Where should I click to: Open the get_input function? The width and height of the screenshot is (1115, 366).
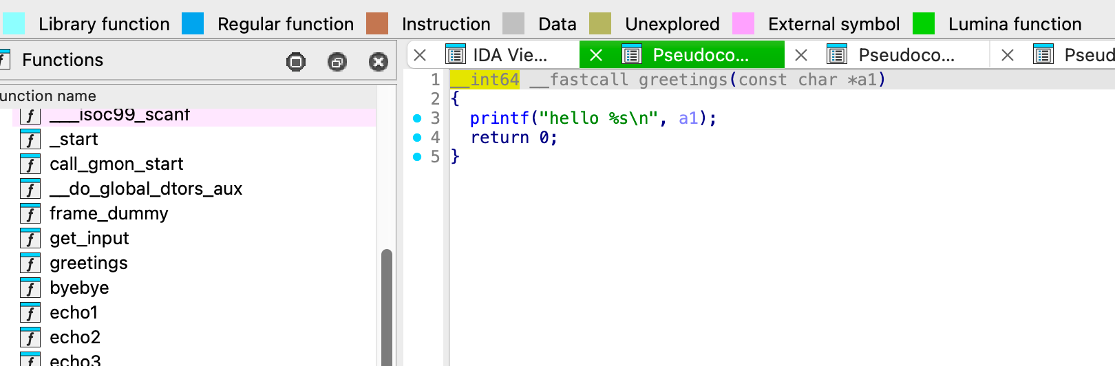pos(89,238)
